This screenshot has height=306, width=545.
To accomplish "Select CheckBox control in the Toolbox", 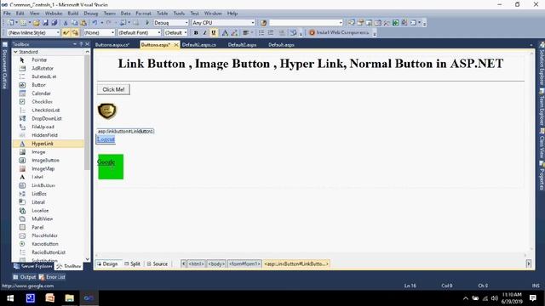I will click(48, 102).
